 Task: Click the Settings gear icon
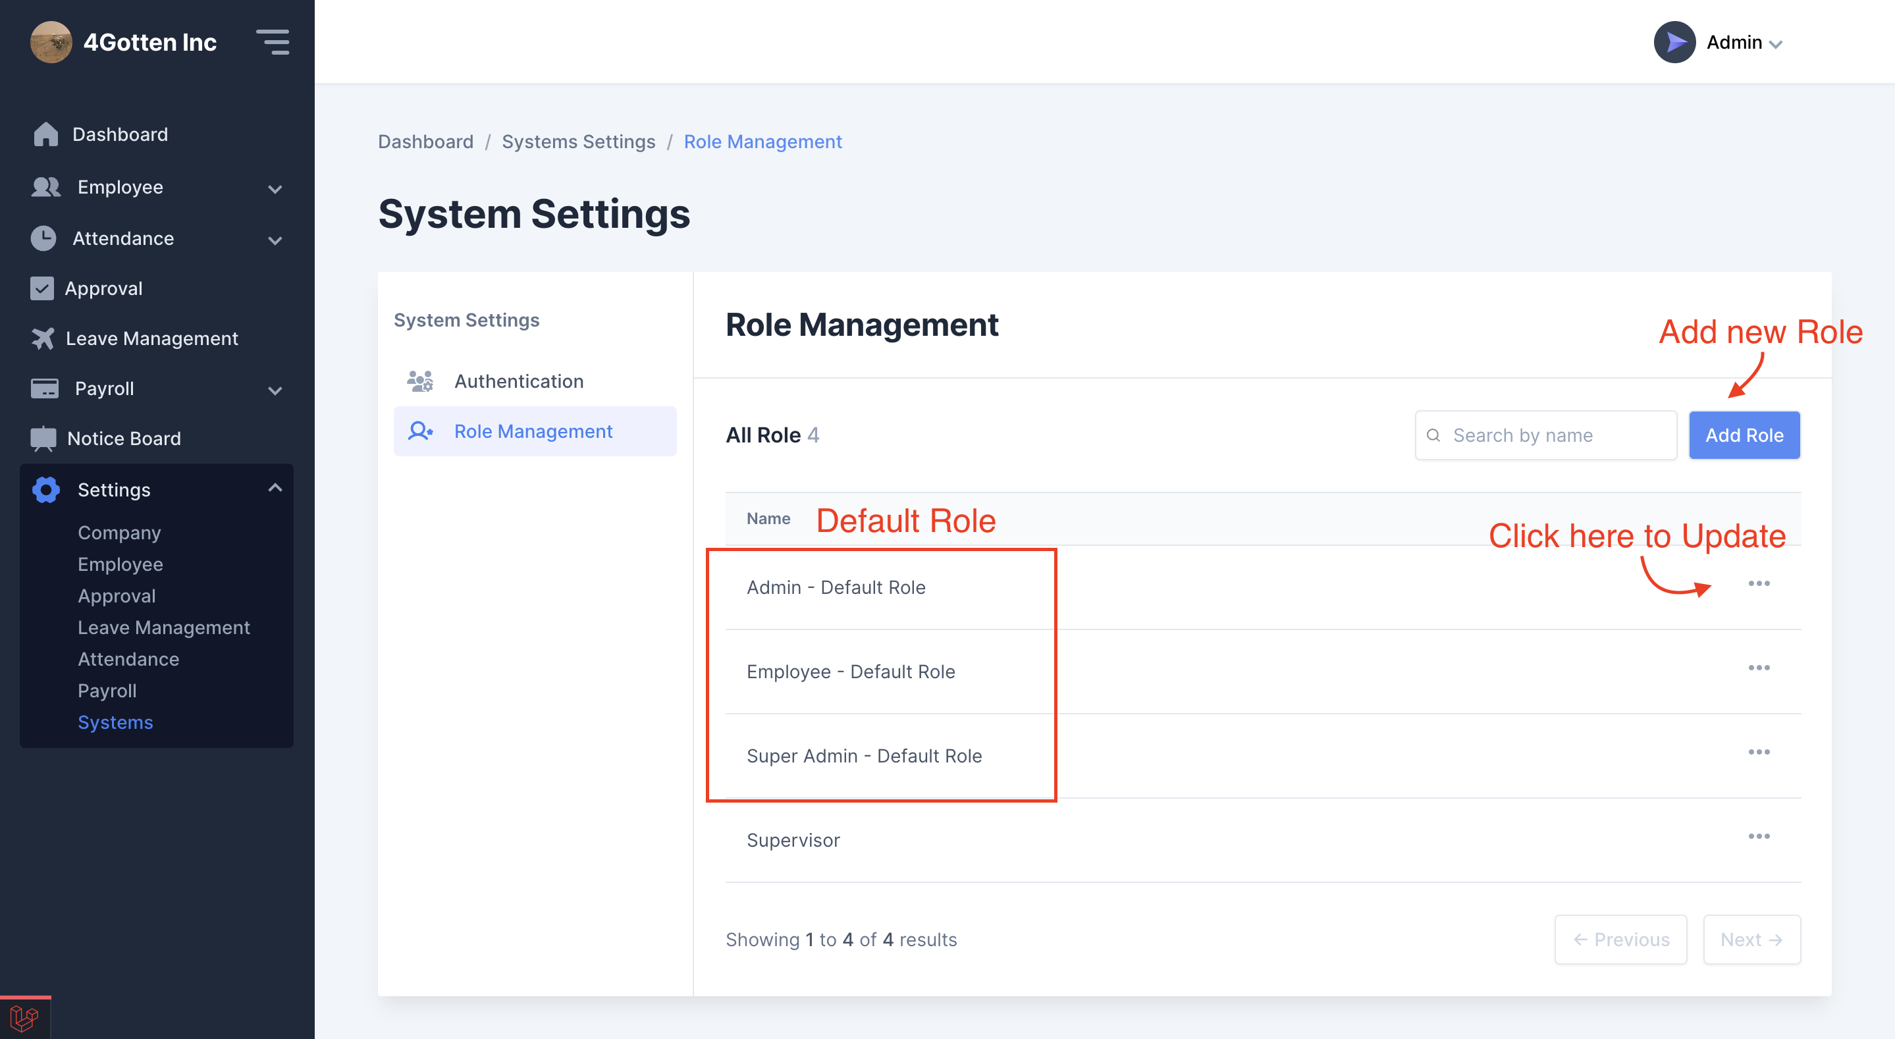pyautogui.click(x=45, y=490)
